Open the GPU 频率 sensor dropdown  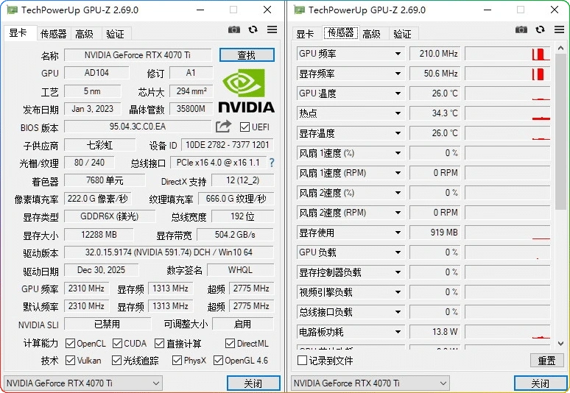point(398,54)
